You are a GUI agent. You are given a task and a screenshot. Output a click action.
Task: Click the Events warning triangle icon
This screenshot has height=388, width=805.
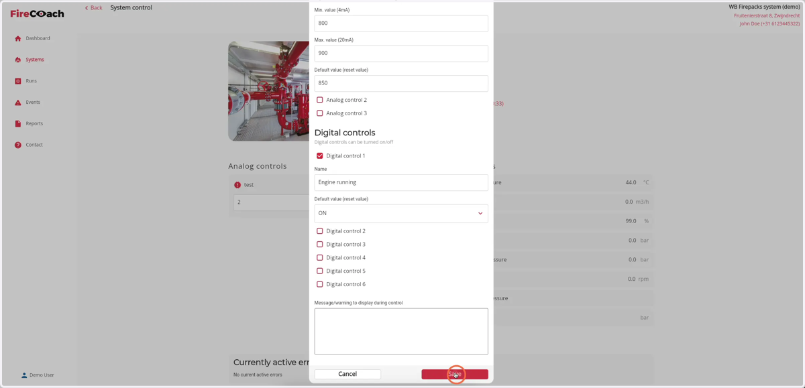[x=18, y=103]
